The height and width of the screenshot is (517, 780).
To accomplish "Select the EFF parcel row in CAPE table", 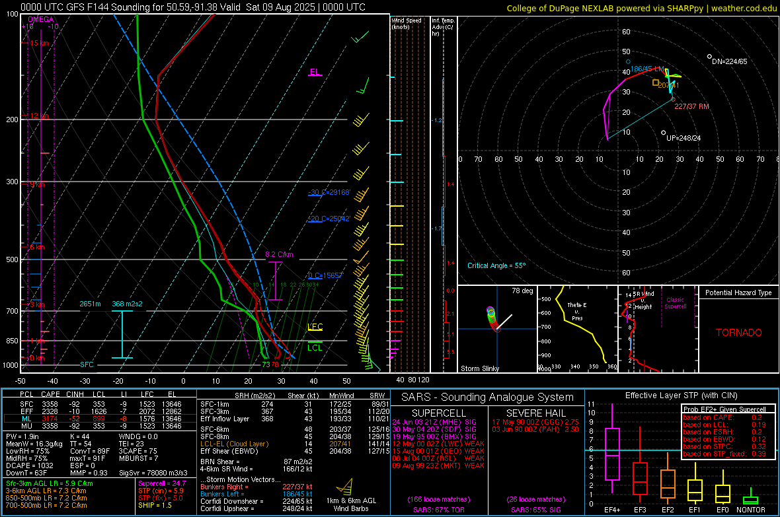I will tap(100, 411).
